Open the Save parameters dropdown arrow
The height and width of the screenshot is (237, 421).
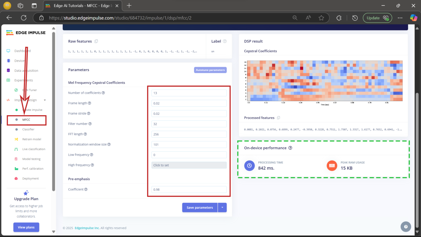pyautogui.click(x=222, y=207)
